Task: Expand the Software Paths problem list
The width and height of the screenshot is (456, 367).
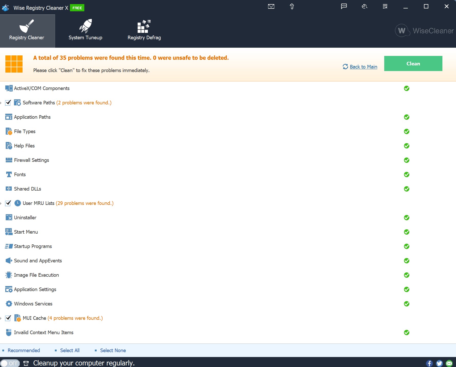Action: pyautogui.click(x=1, y=103)
